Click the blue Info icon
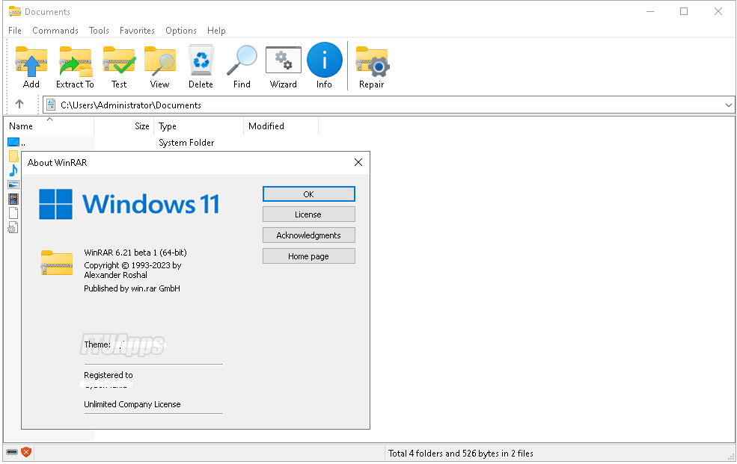 point(324,60)
